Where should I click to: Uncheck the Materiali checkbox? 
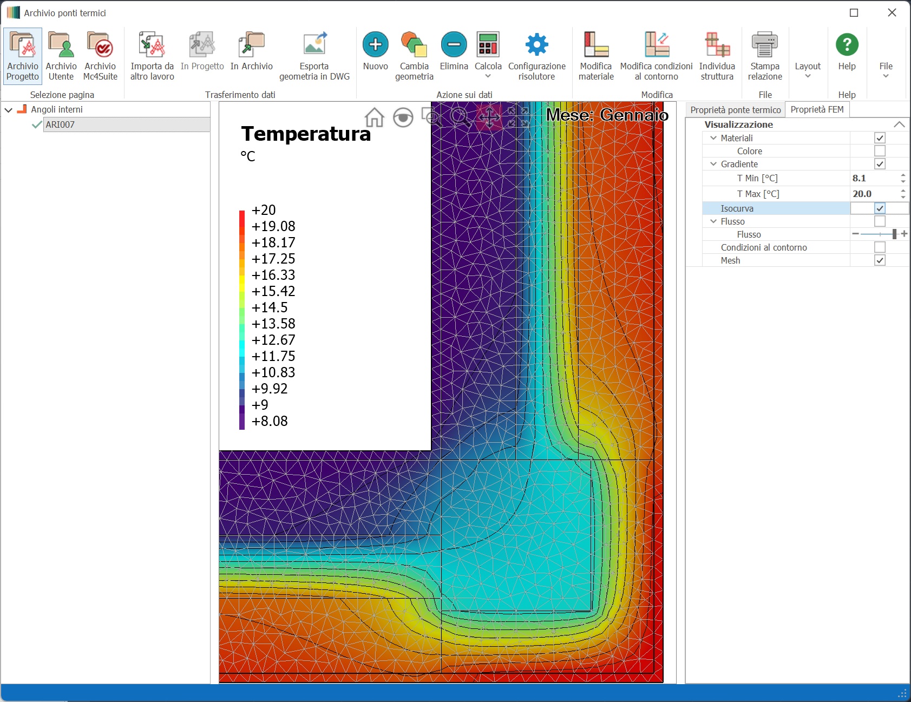(x=880, y=138)
